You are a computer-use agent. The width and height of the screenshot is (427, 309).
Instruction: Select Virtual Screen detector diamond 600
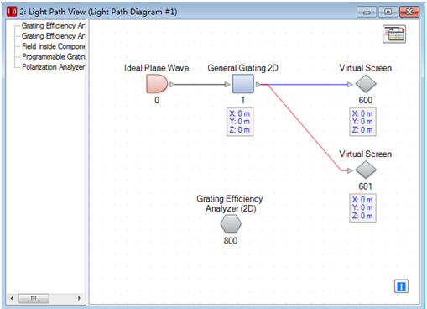(x=366, y=84)
